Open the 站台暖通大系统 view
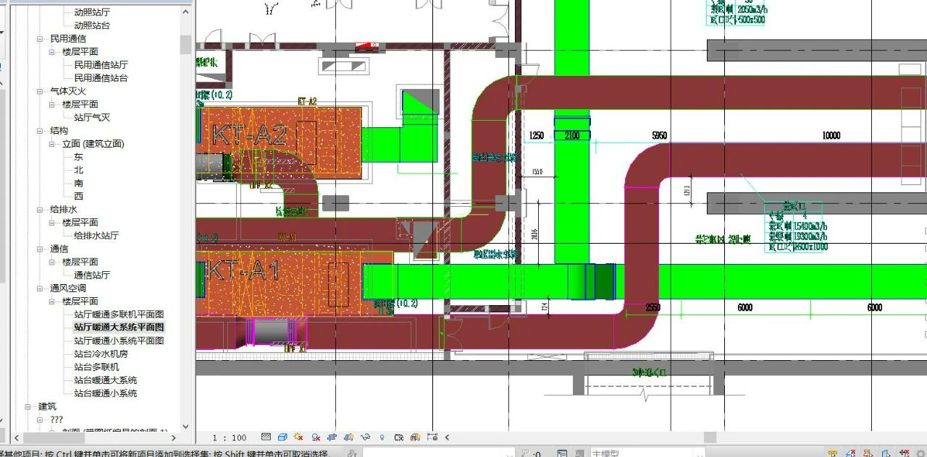927x457 pixels. 105,380
